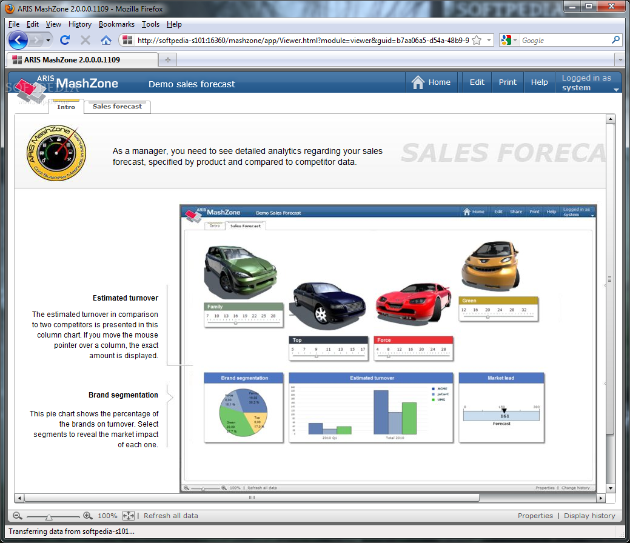
Task: Open the URL bar history dropdown
Action: [489, 40]
